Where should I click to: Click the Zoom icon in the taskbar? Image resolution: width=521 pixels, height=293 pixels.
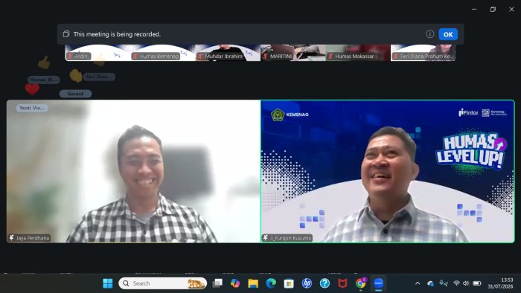tap(378, 283)
